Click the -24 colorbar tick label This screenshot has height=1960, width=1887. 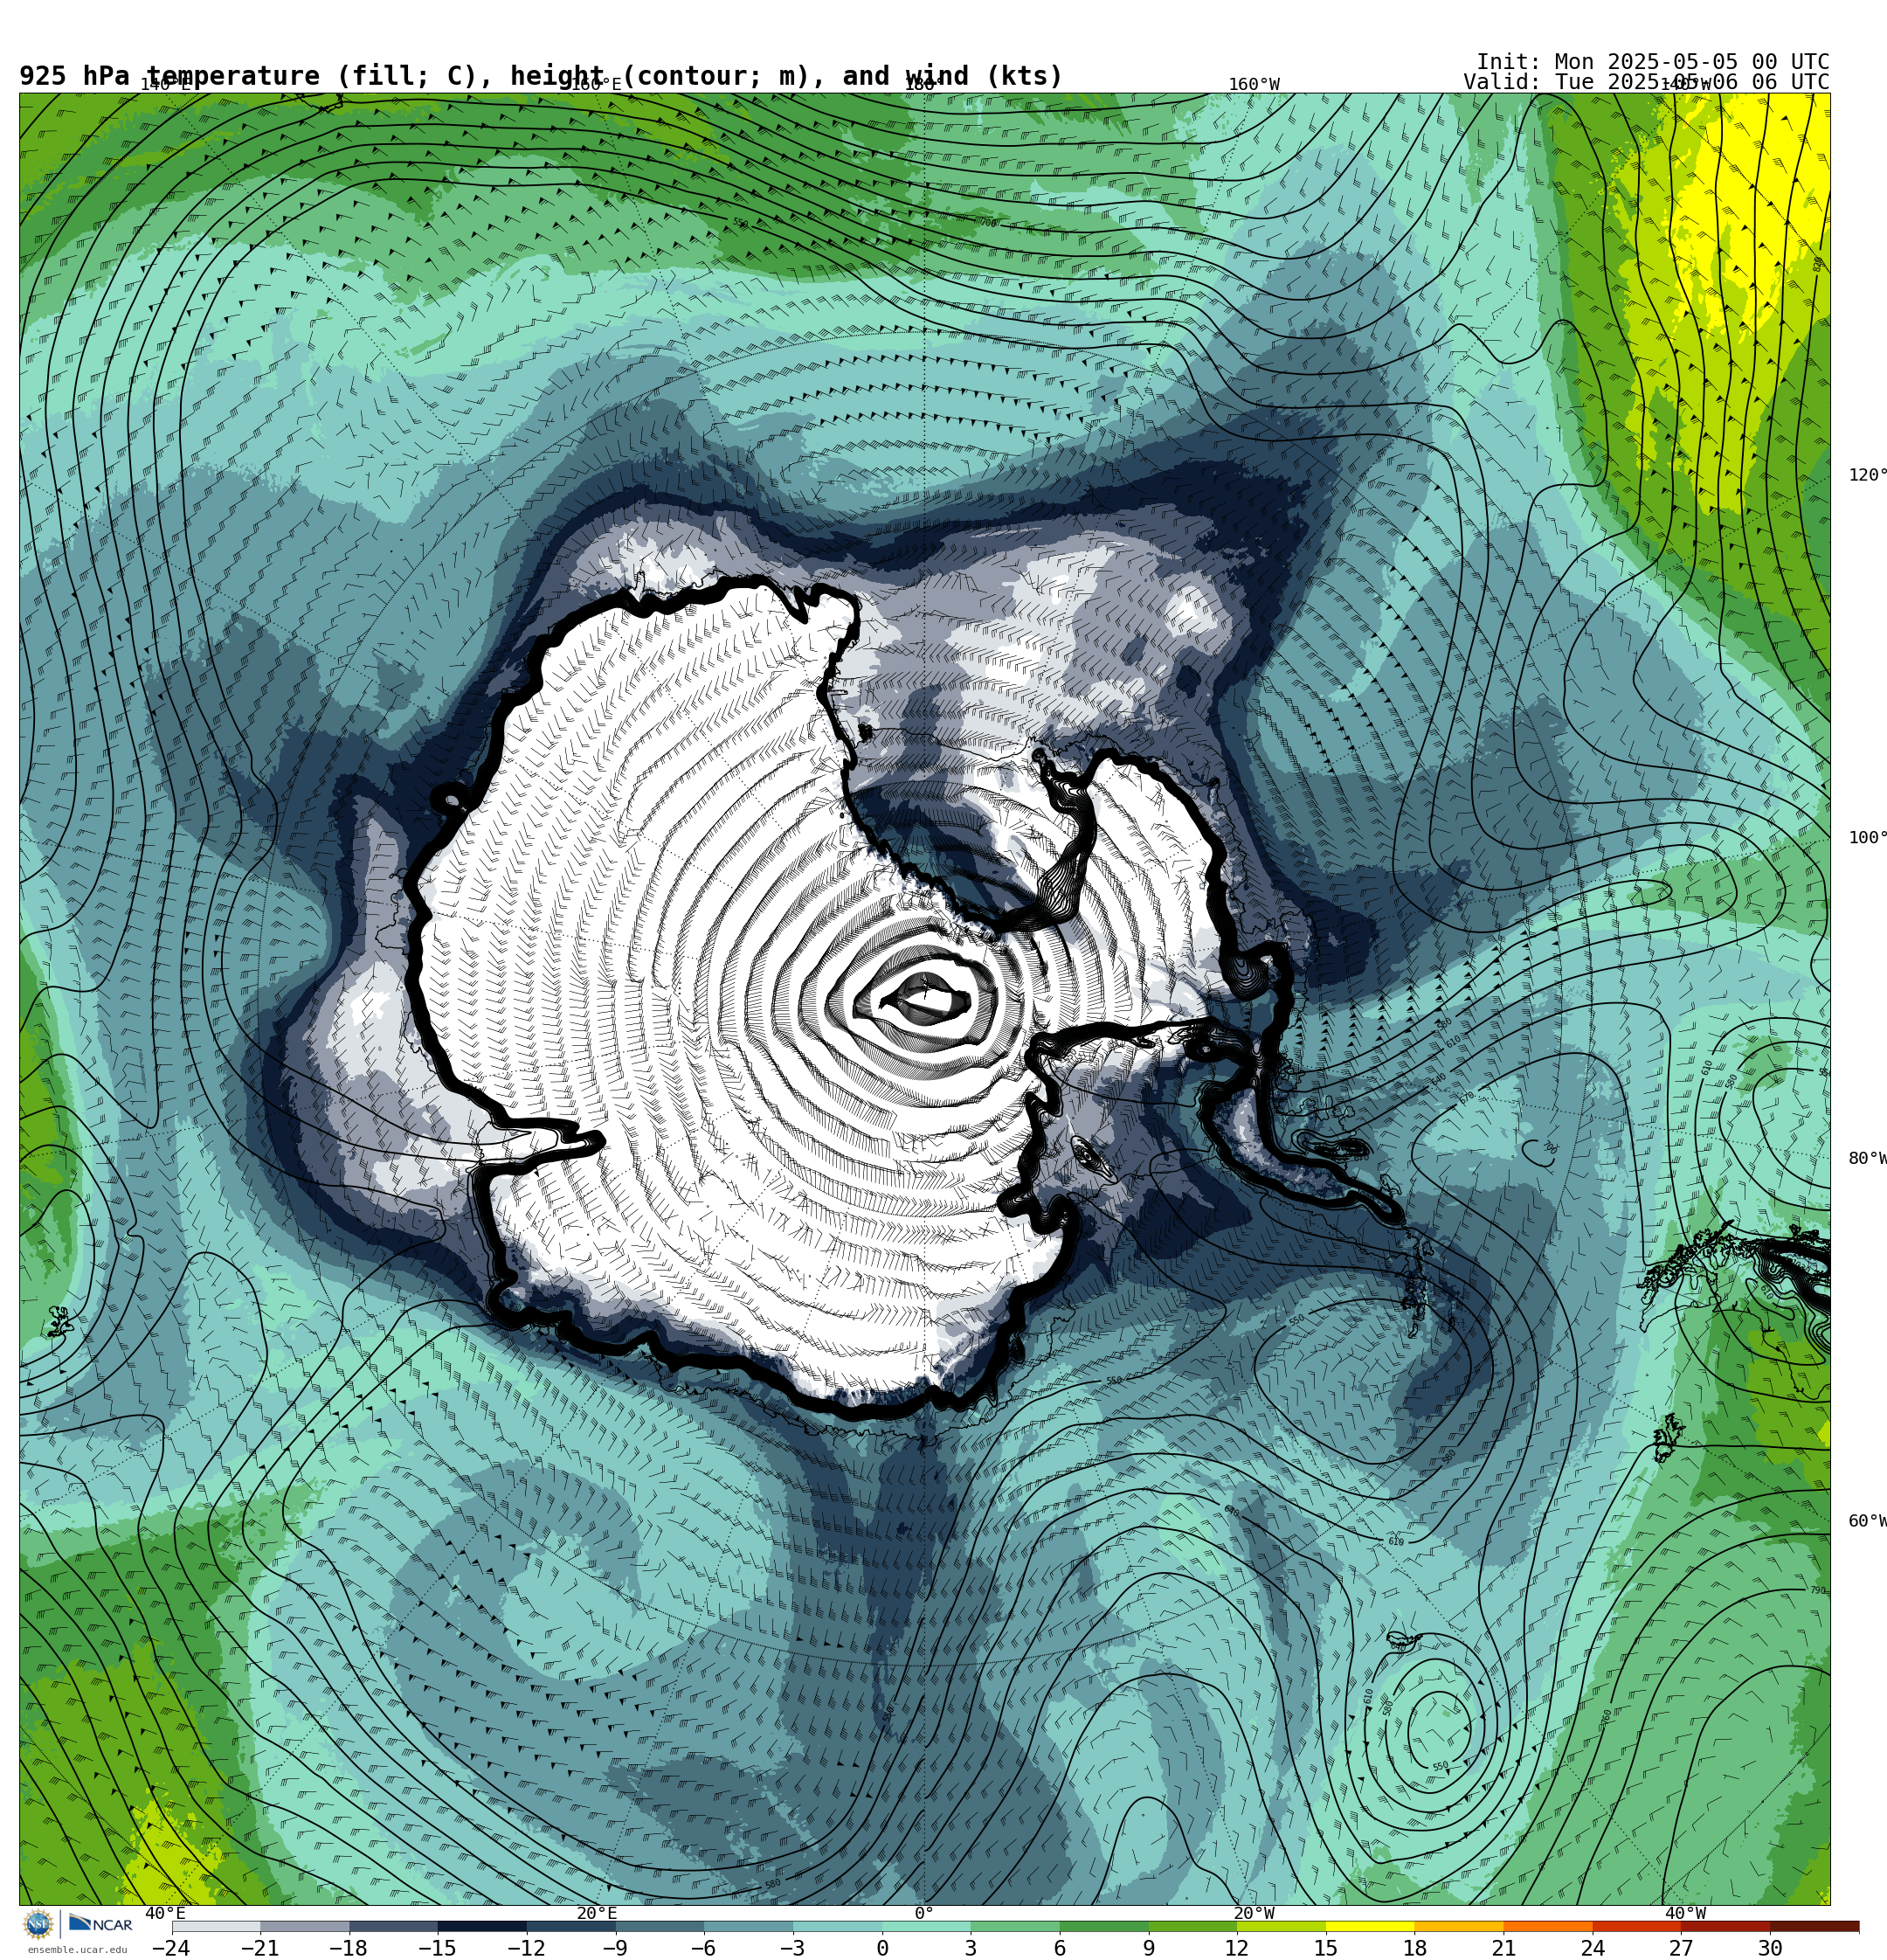(171, 1948)
